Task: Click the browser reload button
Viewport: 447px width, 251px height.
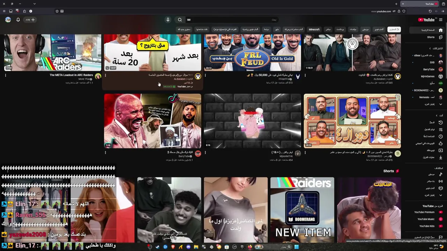Action: click(430, 11)
